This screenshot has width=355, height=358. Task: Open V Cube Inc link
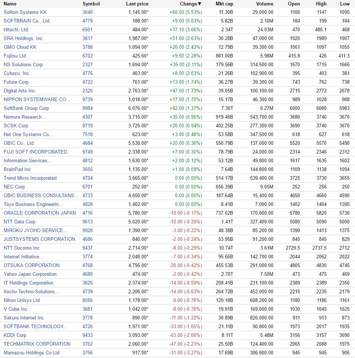click(x=15, y=309)
